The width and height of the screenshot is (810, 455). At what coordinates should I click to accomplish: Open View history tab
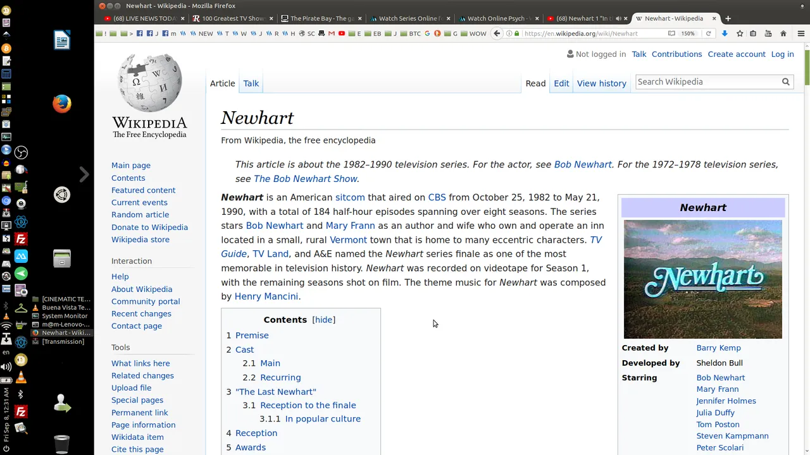pos(601,83)
